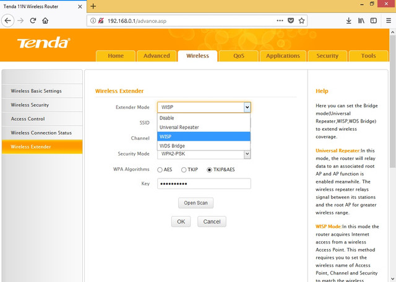Select the AES radio button
396x282 pixels.
[x=160, y=170]
